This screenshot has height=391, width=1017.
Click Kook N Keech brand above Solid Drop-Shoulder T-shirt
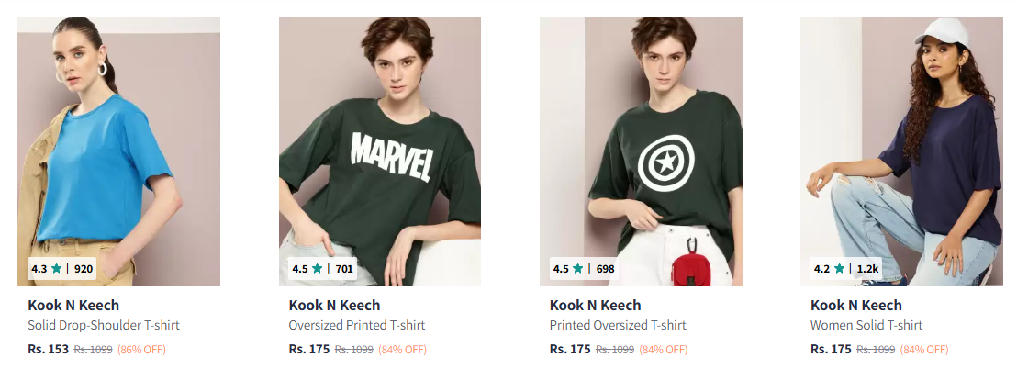[x=73, y=305]
